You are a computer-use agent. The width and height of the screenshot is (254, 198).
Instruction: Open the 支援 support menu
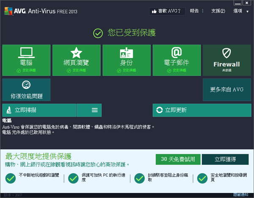pos(218,11)
